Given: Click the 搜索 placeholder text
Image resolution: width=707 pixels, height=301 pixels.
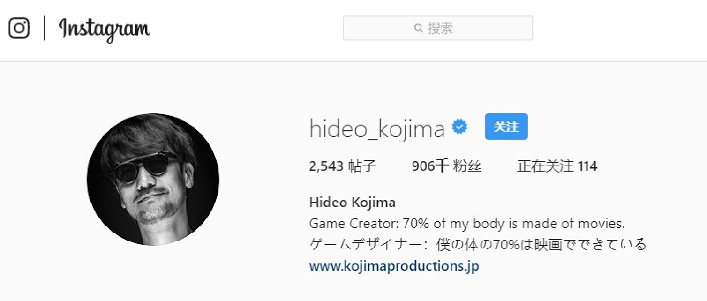Looking at the screenshot, I should coord(440,28).
